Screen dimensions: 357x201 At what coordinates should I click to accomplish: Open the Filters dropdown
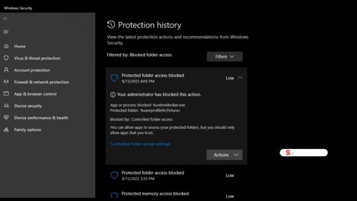[x=225, y=56]
